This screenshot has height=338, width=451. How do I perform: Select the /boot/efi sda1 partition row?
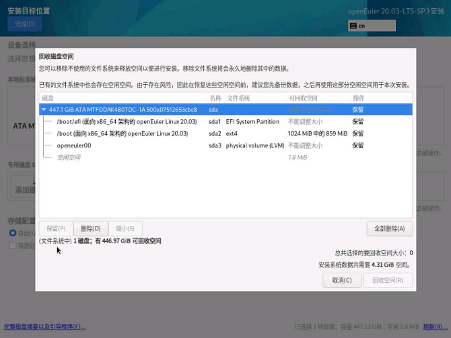127,122
